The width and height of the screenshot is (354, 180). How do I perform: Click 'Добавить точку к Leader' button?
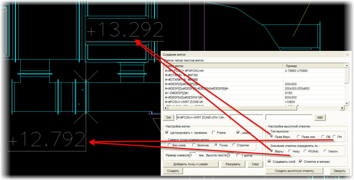(x=191, y=164)
